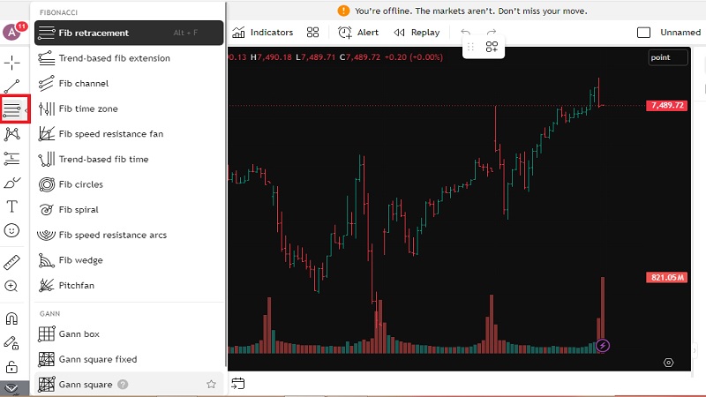Choose Trend-based fib extension

coord(129,58)
